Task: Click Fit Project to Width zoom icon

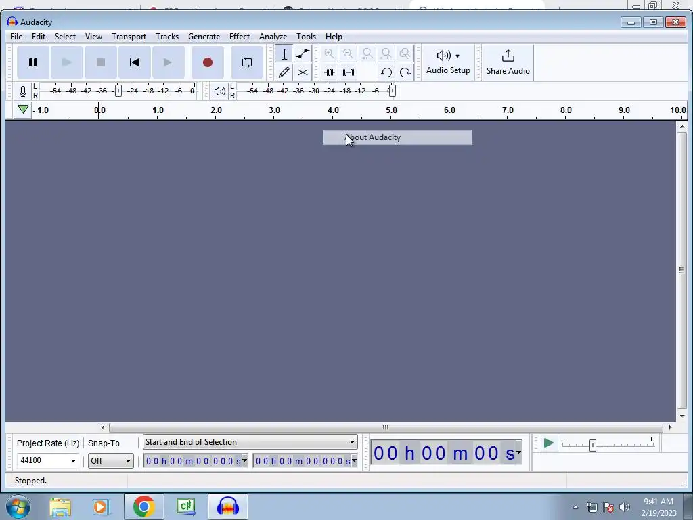Action: tap(386, 54)
